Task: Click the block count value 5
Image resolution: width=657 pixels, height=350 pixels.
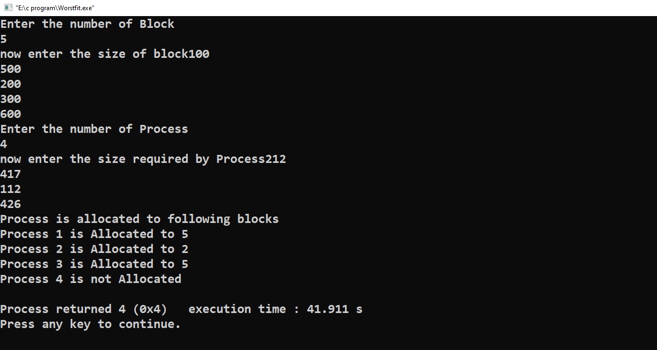Action: coord(4,39)
